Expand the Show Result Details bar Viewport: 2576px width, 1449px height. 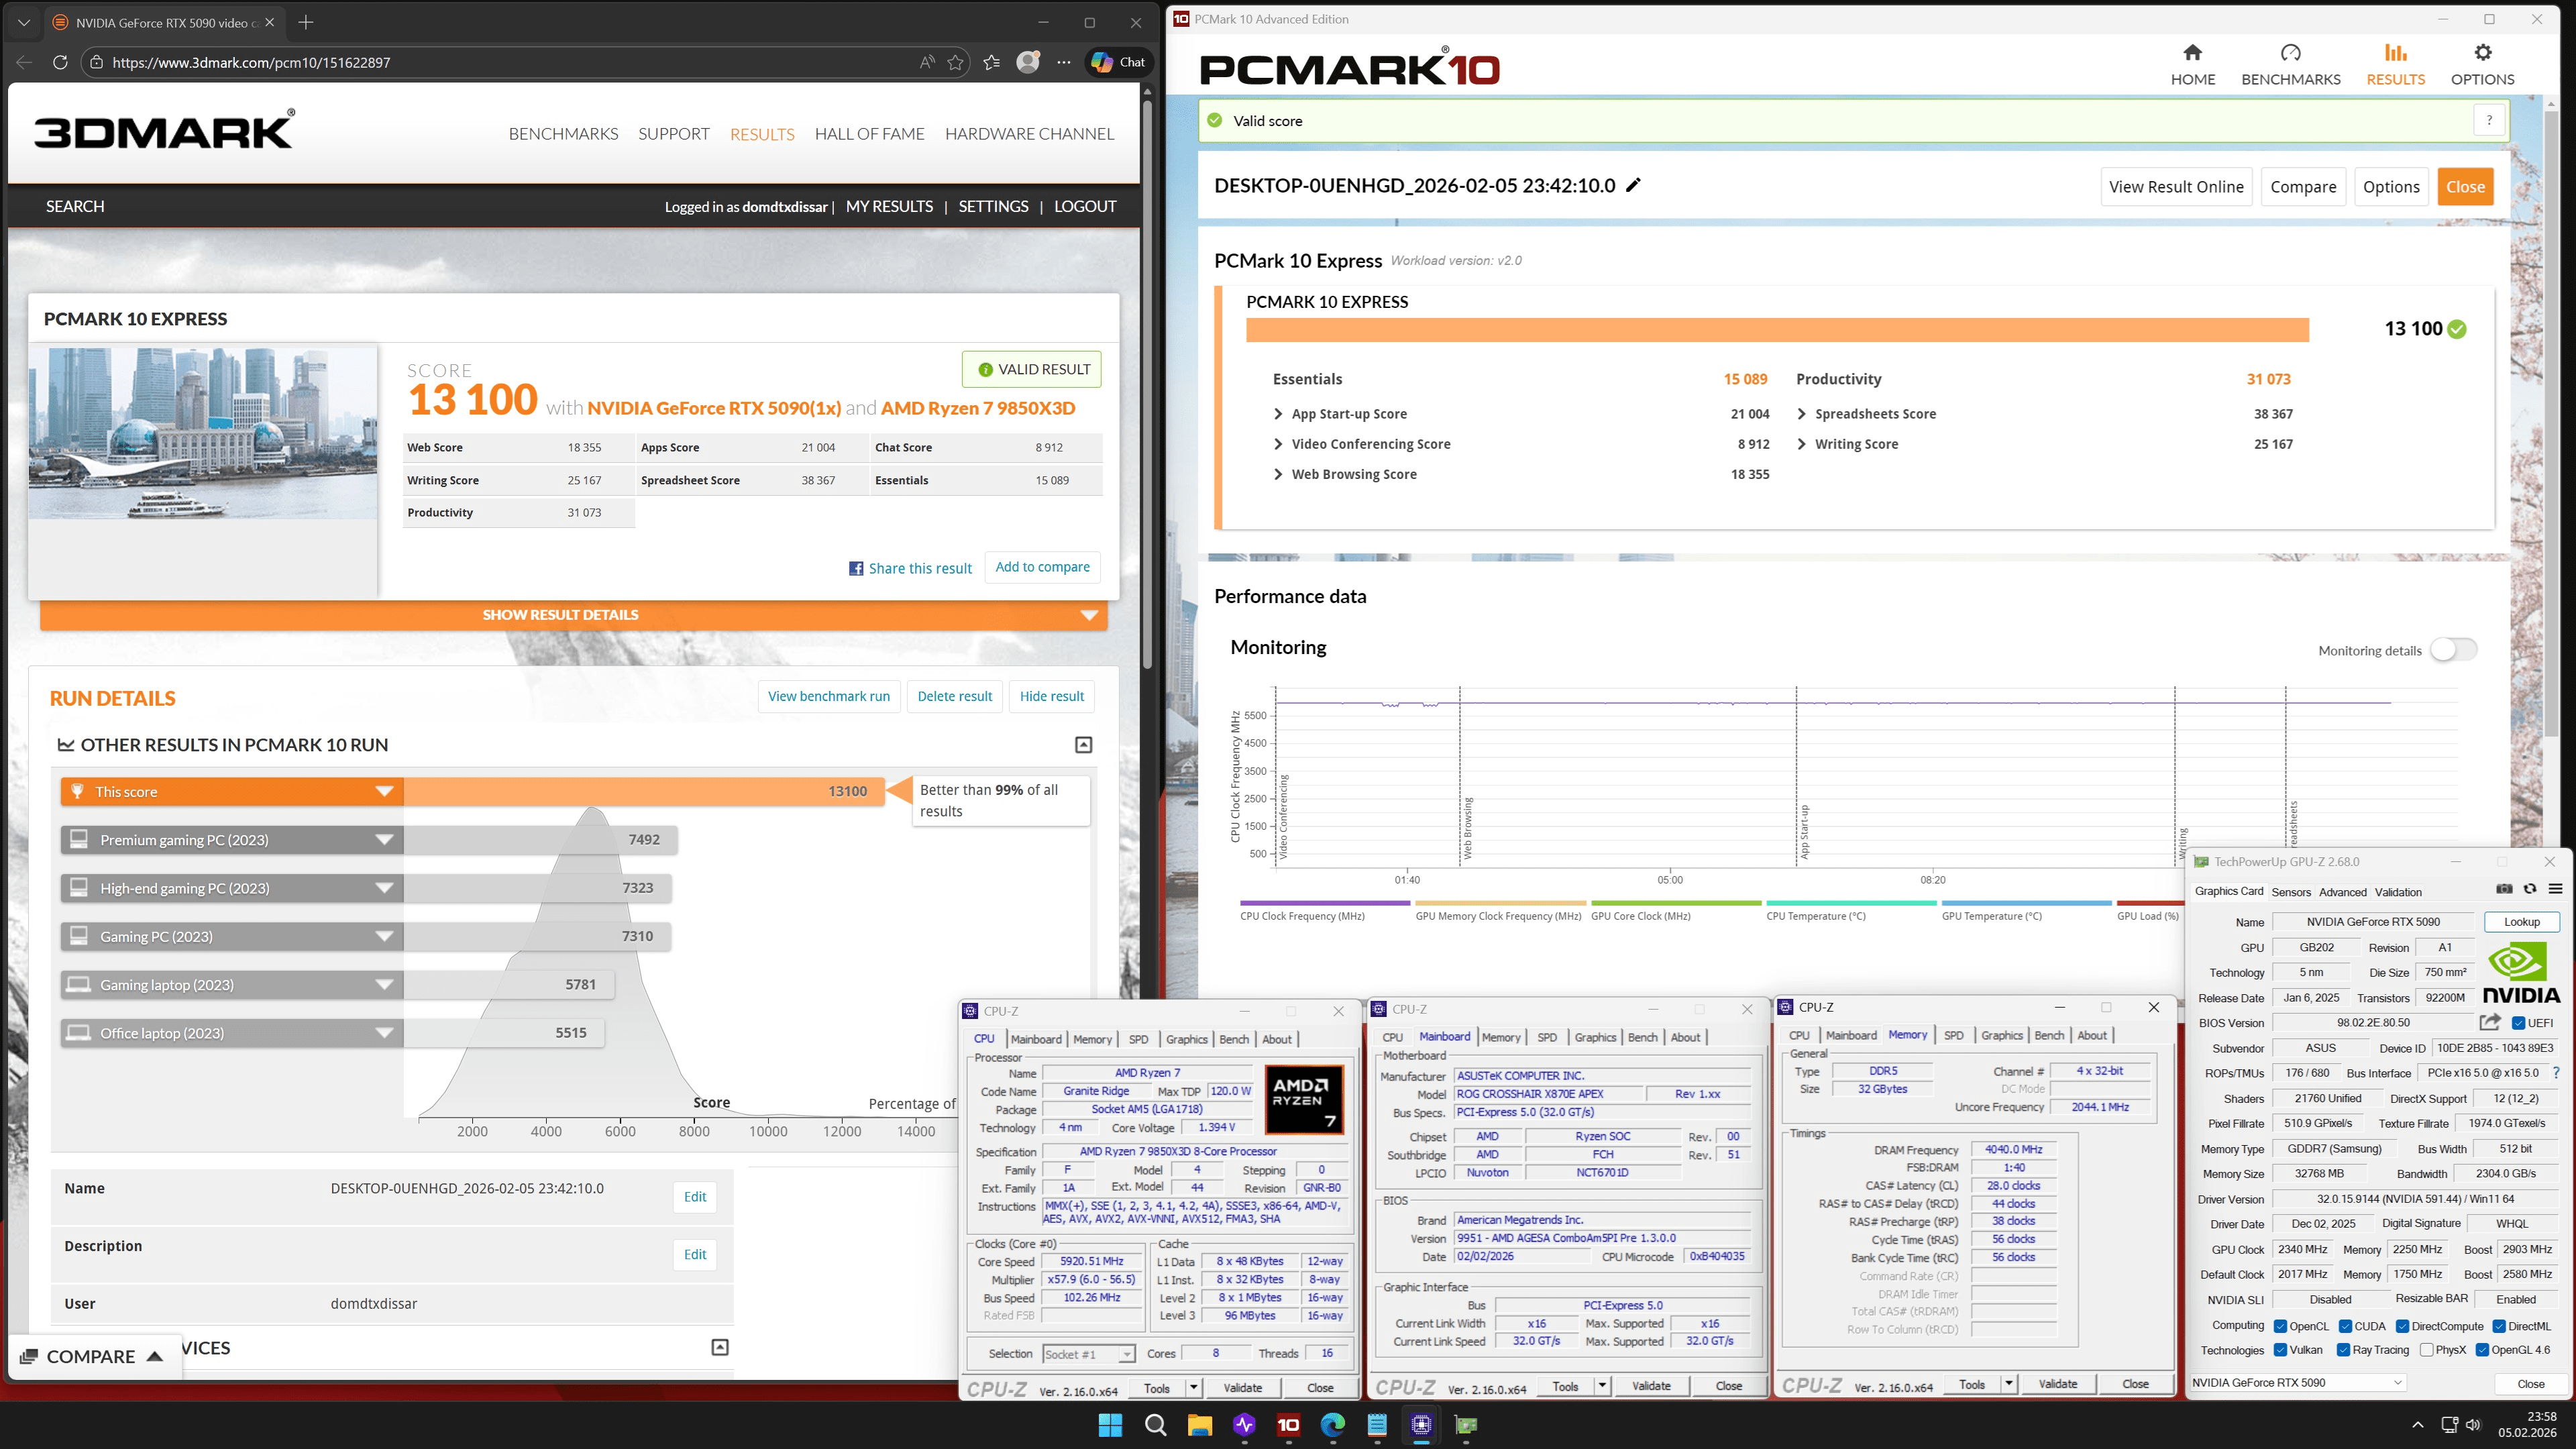tap(574, 615)
